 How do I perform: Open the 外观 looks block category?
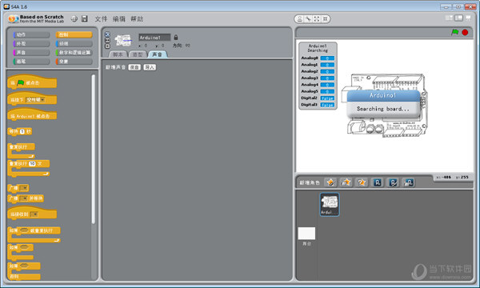tap(31, 43)
